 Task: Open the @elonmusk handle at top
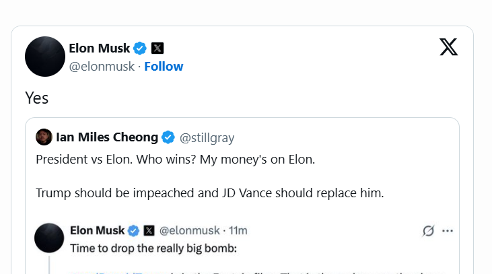(101, 66)
